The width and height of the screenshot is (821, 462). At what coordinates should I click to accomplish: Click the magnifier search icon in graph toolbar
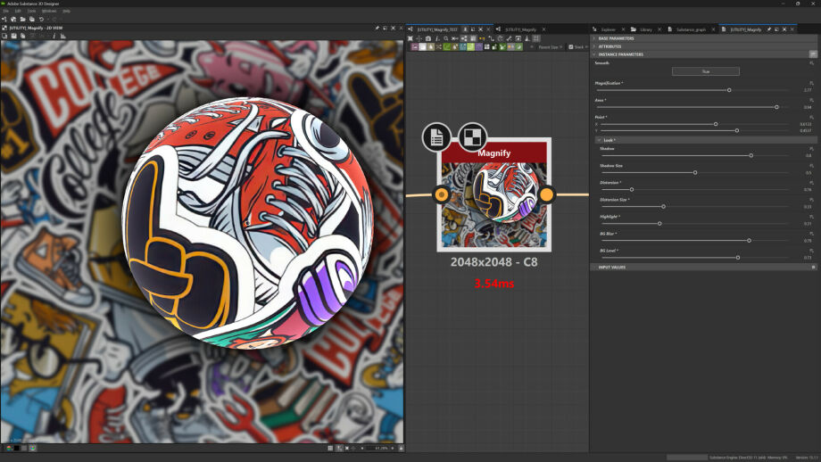(x=445, y=38)
